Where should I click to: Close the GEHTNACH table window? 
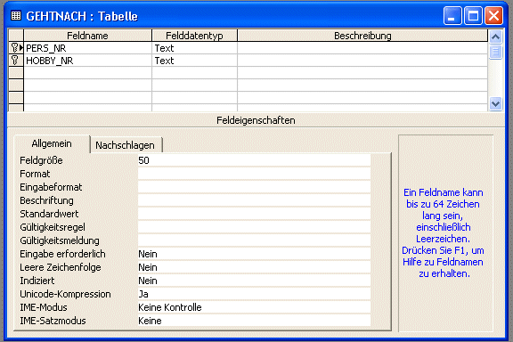tap(493, 16)
